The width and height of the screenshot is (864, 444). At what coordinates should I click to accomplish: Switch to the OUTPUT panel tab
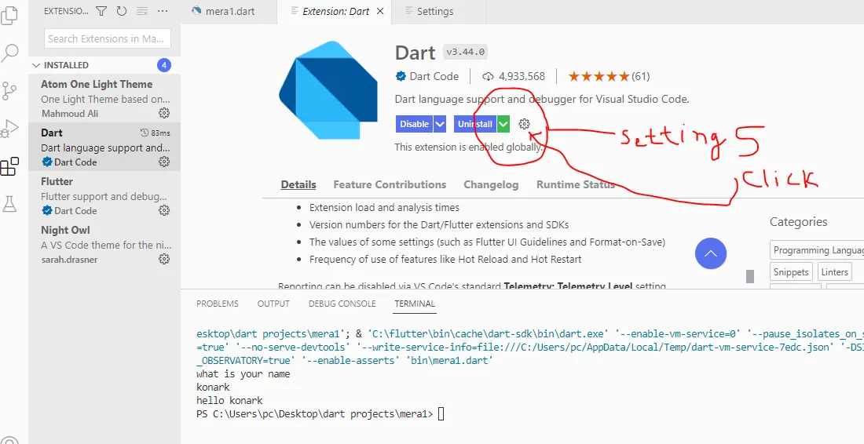coord(273,304)
